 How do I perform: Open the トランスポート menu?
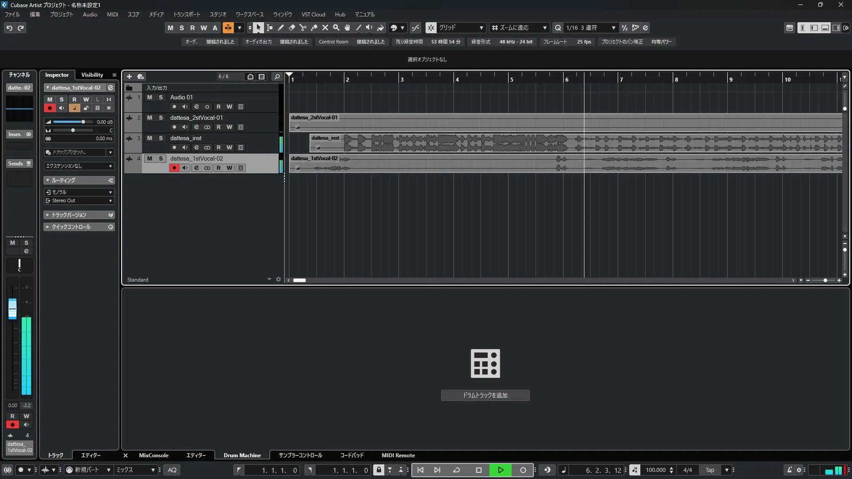tap(186, 15)
